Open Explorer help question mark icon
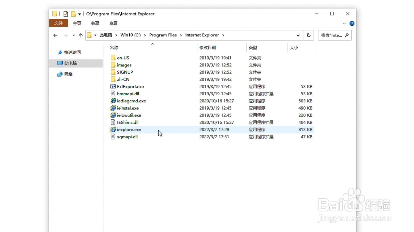The image size is (414, 232). (x=352, y=23)
